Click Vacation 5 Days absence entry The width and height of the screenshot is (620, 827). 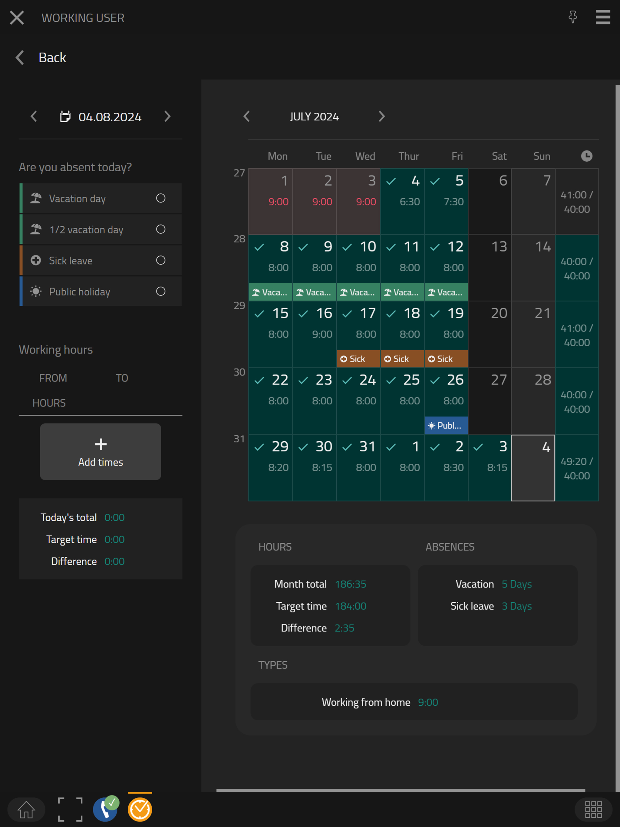click(x=493, y=584)
